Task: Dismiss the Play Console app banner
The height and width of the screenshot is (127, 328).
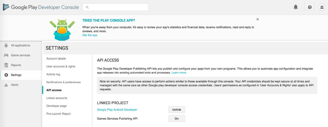Action: (258, 19)
